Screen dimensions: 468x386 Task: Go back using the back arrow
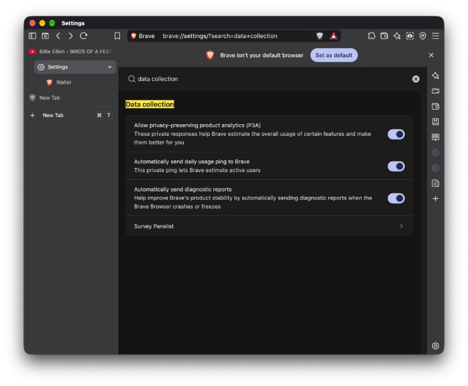[58, 36]
